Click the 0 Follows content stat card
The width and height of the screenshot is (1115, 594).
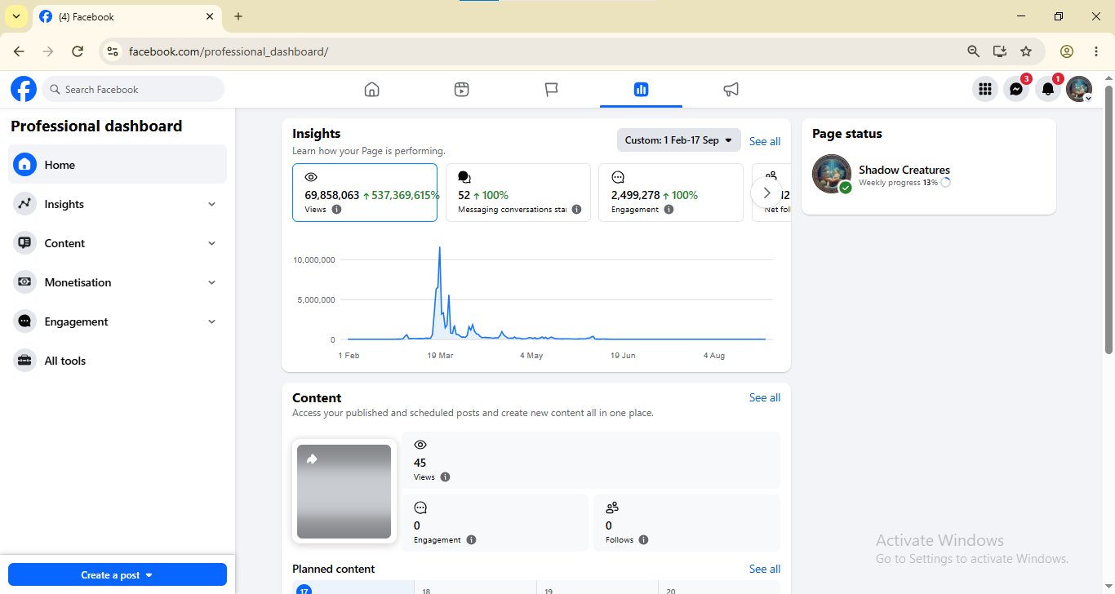click(686, 523)
